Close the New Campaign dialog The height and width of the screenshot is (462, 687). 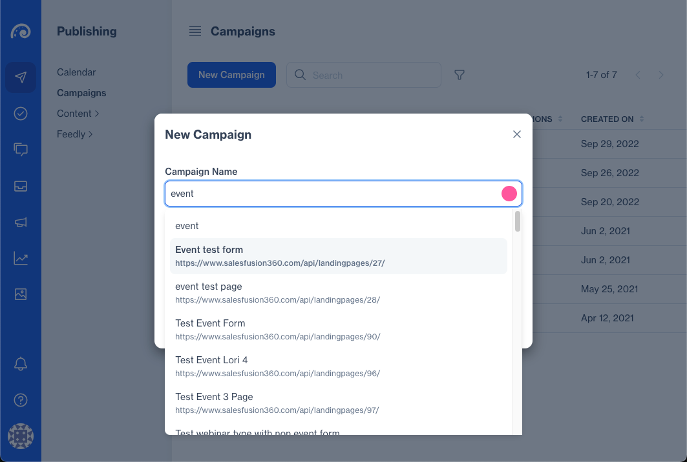pos(516,134)
